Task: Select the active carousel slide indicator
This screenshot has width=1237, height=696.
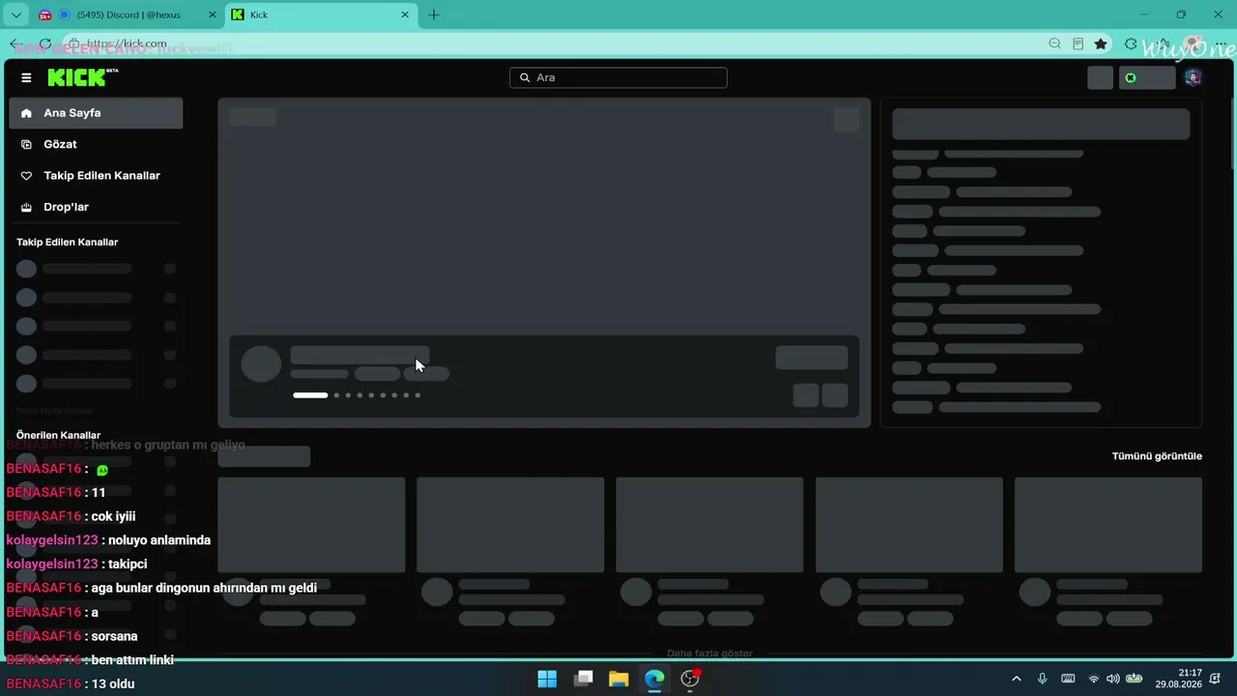Action: coord(310,395)
